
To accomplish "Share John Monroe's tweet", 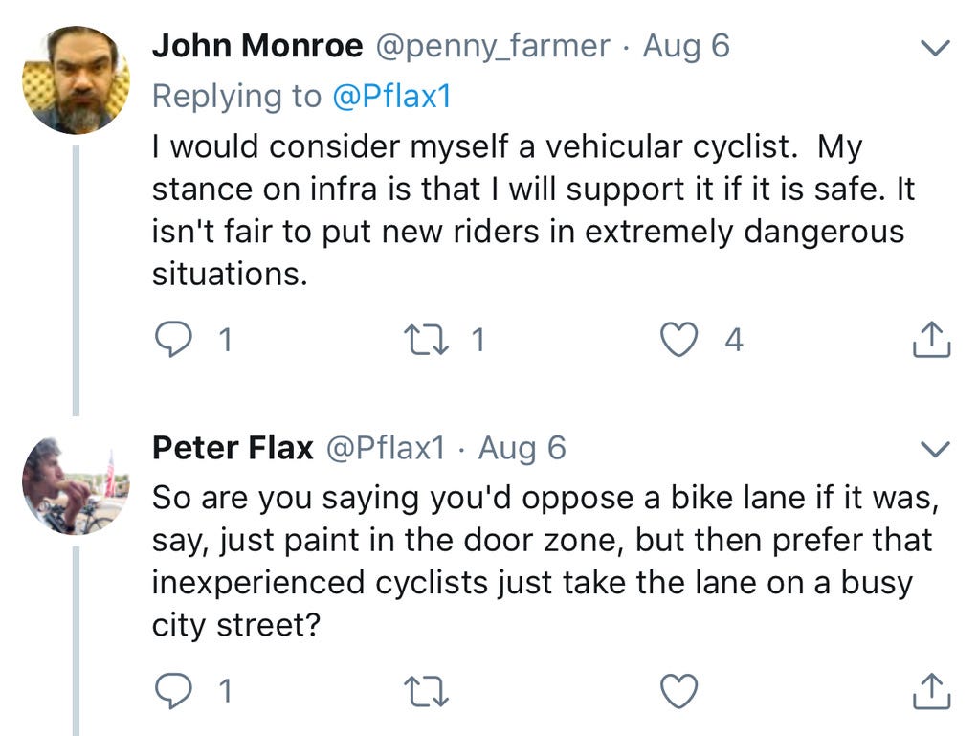I will click(932, 340).
